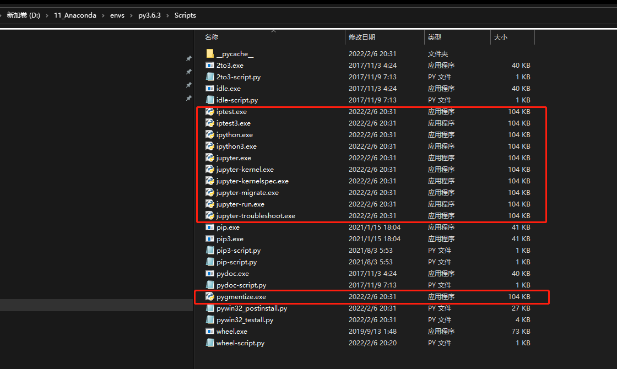The height and width of the screenshot is (369, 617).
Task: Go to 新加卷 (D:) in the breadcrumb
Action: point(23,15)
